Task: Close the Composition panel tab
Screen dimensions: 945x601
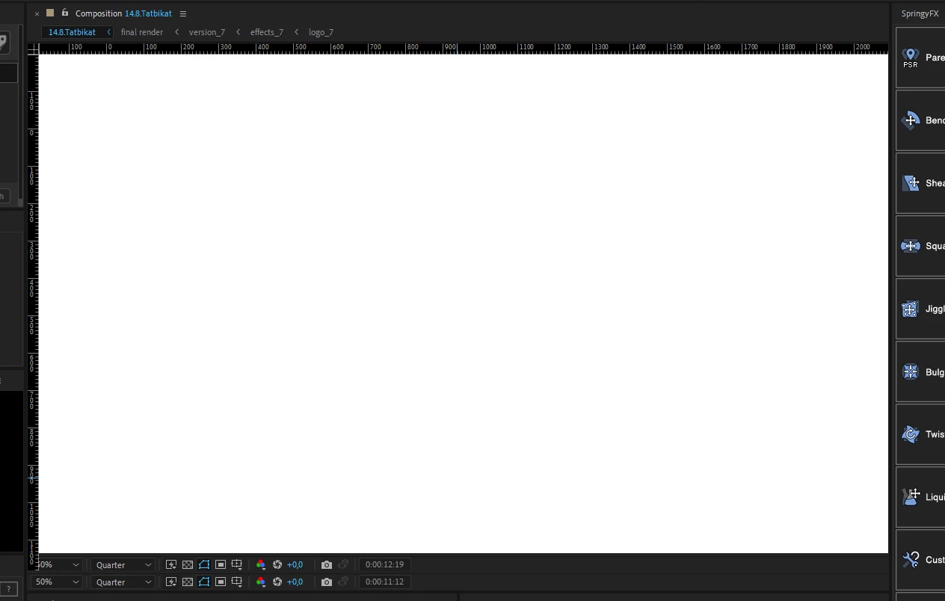Action: click(x=37, y=13)
